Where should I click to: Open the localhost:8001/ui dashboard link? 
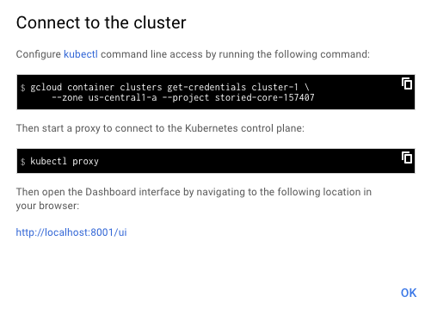tap(71, 232)
